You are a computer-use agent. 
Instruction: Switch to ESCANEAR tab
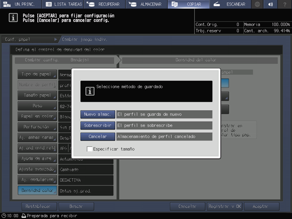[x=230, y=4]
